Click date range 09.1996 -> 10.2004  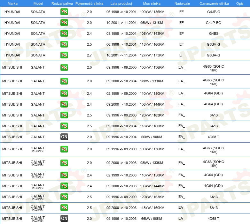coord(121,137)
